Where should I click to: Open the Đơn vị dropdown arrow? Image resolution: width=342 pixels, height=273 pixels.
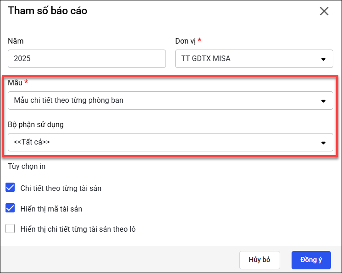[x=323, y=59]
